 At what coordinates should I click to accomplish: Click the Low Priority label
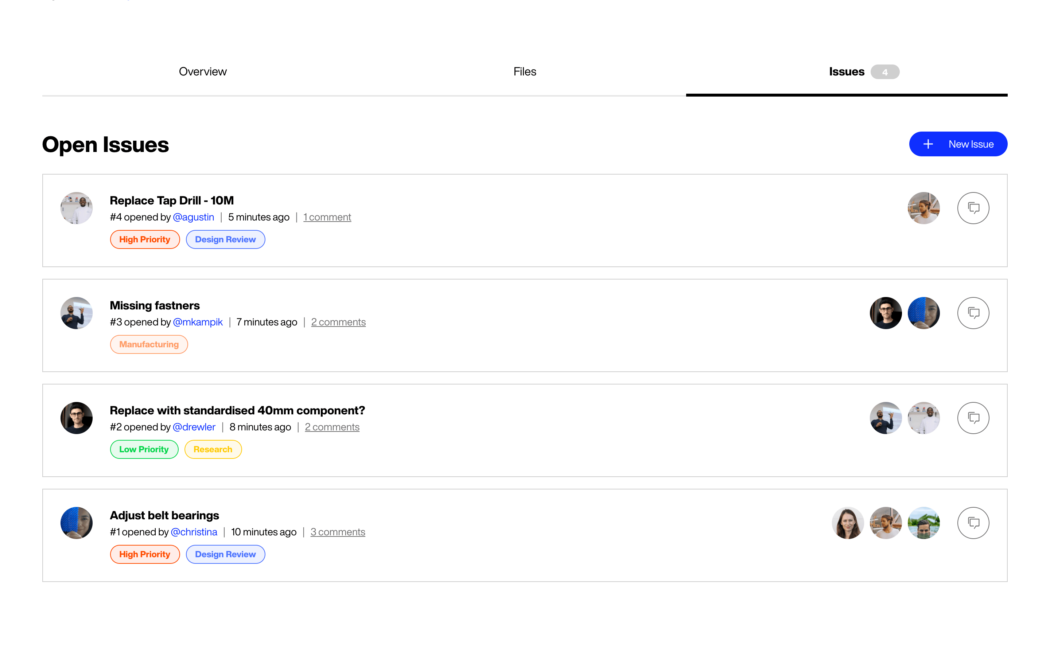(x=144, y=449)
